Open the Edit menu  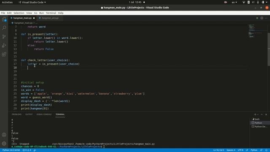[x=9, y=13]
